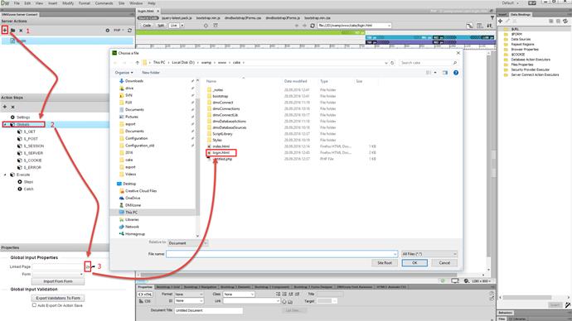Click the folder icon in Server Actions toolbar
This screenshot has width=572, height=321.
(12, 31)
